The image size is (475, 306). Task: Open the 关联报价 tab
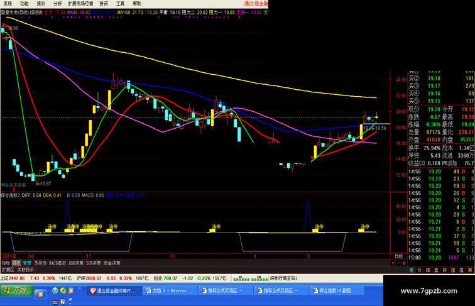coord(26,270)
